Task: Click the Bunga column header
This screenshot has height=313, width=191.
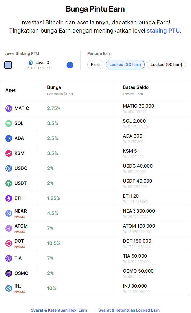Action: coord(54,87)
